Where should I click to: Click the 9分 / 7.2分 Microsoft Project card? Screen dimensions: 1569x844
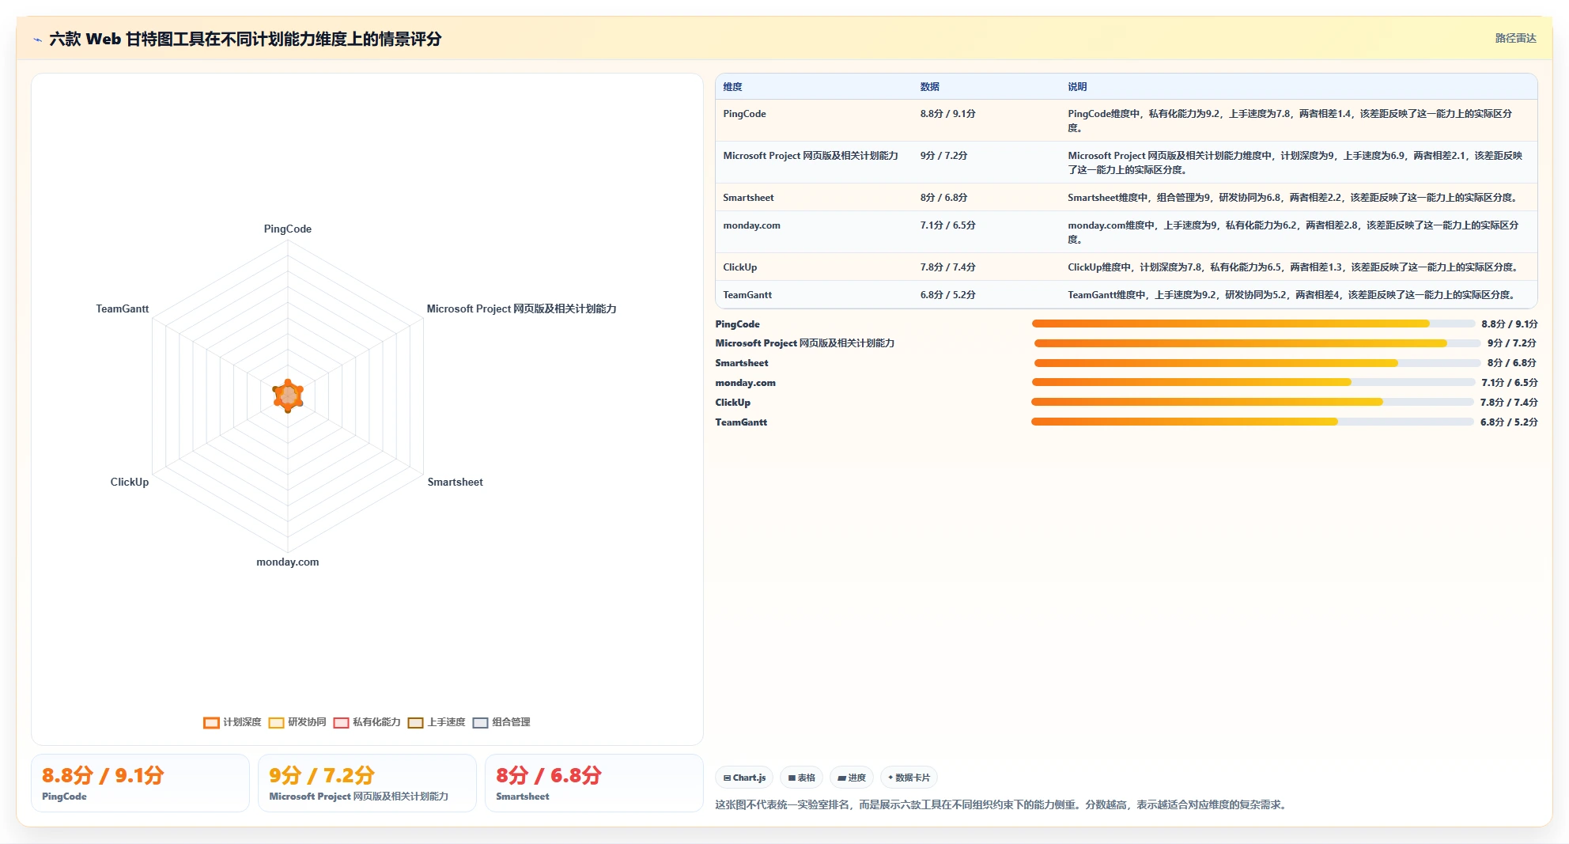point(367,783)
